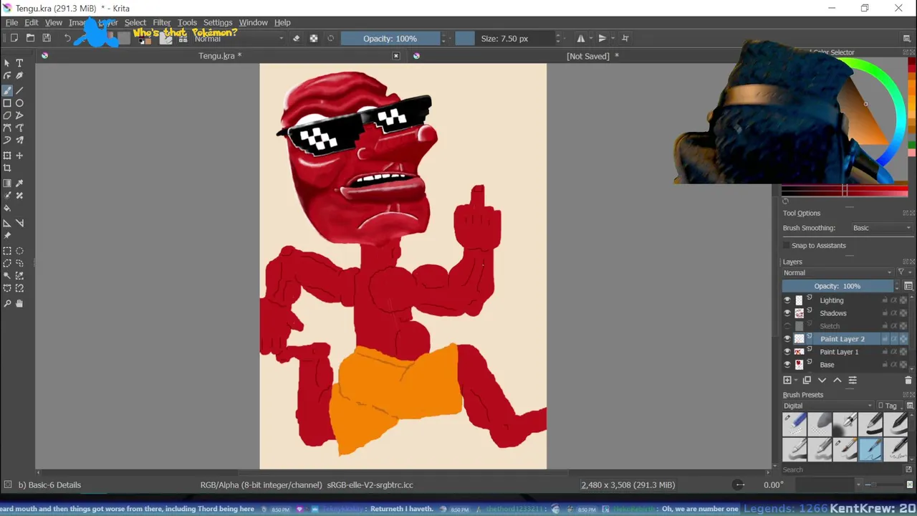917x516 pixels.
Task: Open the Filter menu
Action: (x=162, y=22)
